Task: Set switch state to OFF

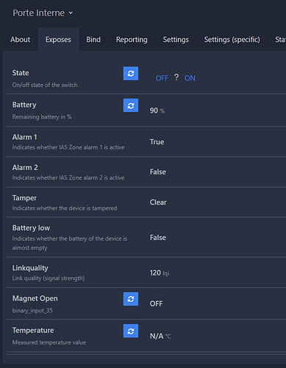Action: (x=162, y=78)
